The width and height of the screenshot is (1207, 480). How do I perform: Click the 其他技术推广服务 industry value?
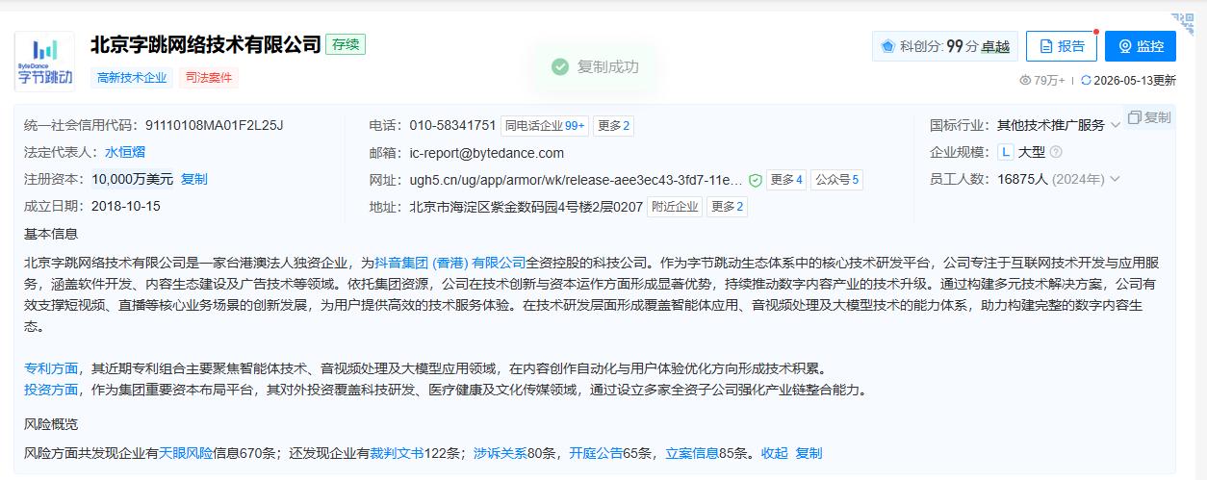coord(1051,125)
